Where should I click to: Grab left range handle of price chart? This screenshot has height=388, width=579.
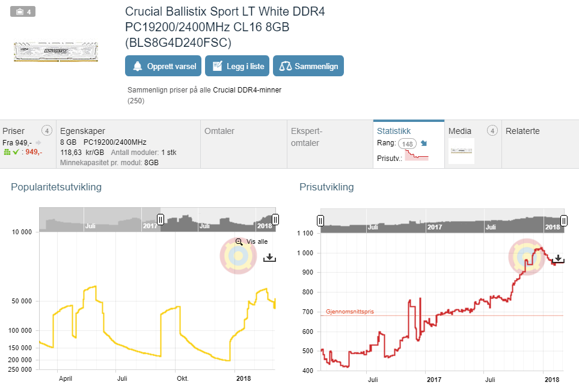(320, 220)
